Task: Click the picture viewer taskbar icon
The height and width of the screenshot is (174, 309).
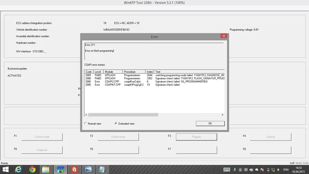Action: coord(88,169)
